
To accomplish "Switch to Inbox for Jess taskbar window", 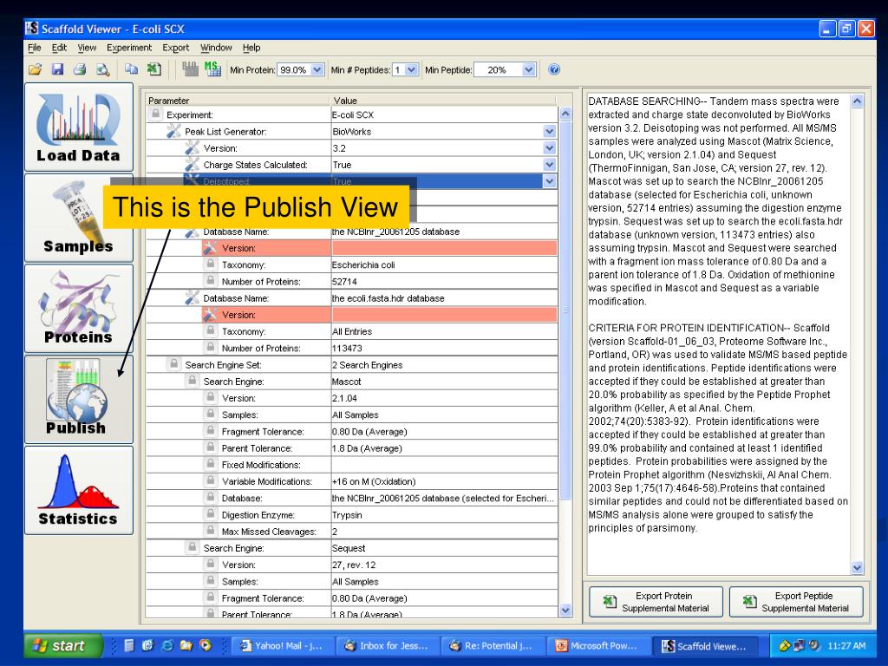I will pos(387,645).
